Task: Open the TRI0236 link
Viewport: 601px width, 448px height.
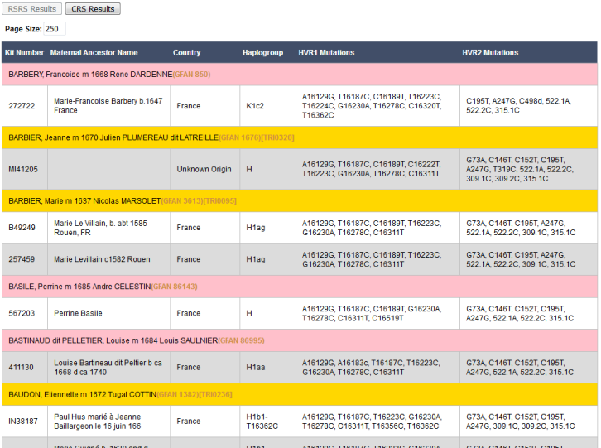Action: 215,395
